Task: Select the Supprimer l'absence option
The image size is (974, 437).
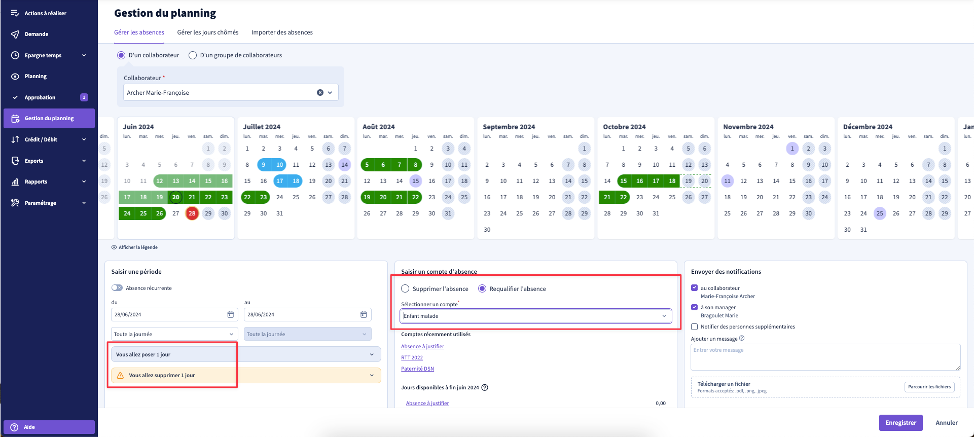Action: 405,288
